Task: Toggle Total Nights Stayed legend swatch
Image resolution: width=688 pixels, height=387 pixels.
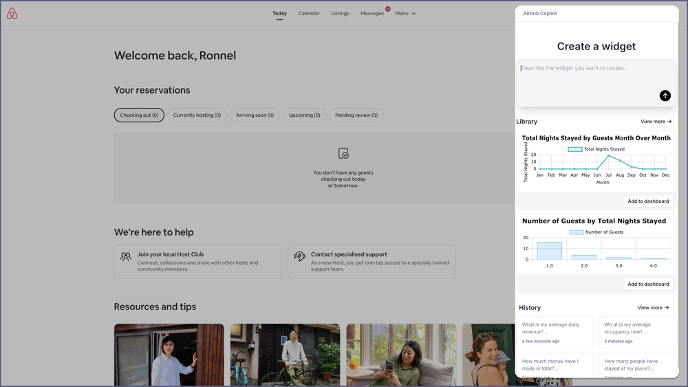Action: (x=574, y=149)
